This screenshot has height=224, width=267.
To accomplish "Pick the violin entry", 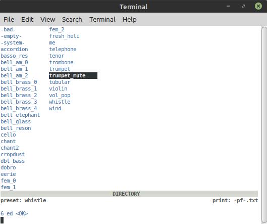I will point(58,88).
